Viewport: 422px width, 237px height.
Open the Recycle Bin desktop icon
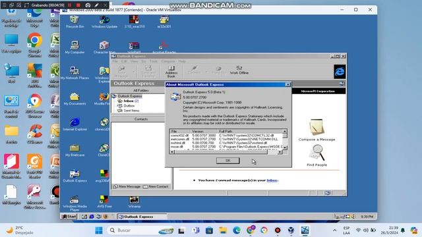[75, 22]
